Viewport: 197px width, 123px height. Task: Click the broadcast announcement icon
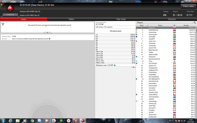tap(3, 24)
